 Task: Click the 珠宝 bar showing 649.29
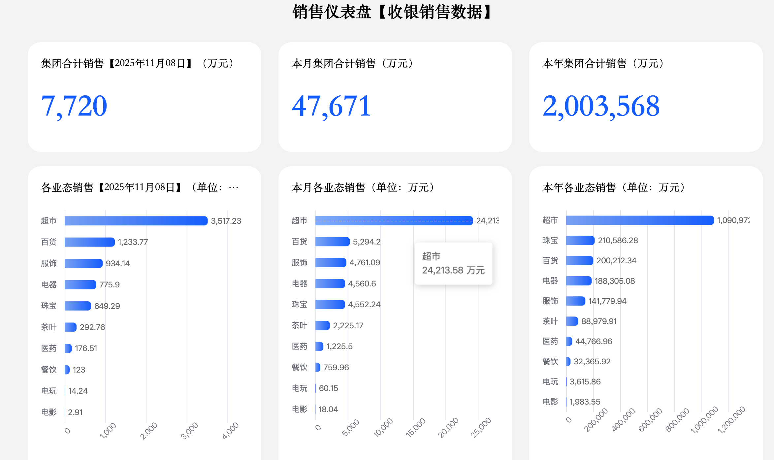tap(78, 306)
